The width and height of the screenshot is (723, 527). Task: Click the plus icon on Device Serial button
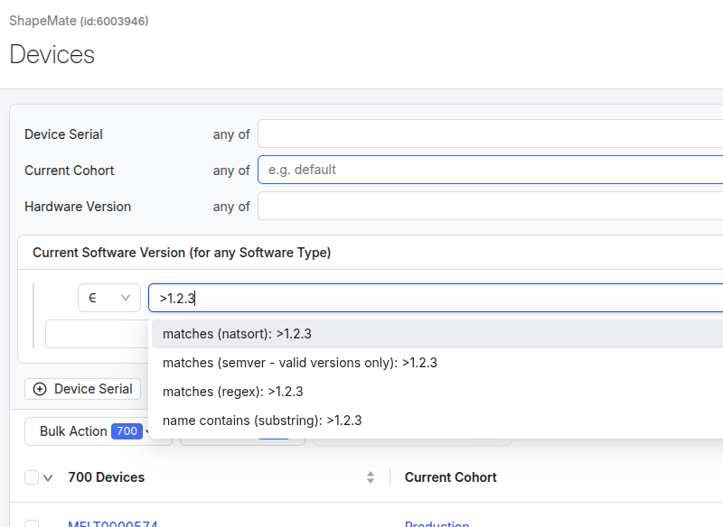(40, 389)
